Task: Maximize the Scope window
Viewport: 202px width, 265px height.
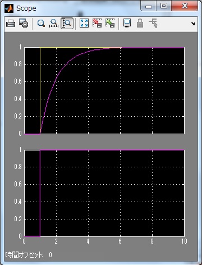Action: (x=164, y=6)
